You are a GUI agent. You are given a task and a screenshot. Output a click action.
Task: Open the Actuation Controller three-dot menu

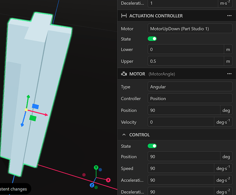pos(229,16)
